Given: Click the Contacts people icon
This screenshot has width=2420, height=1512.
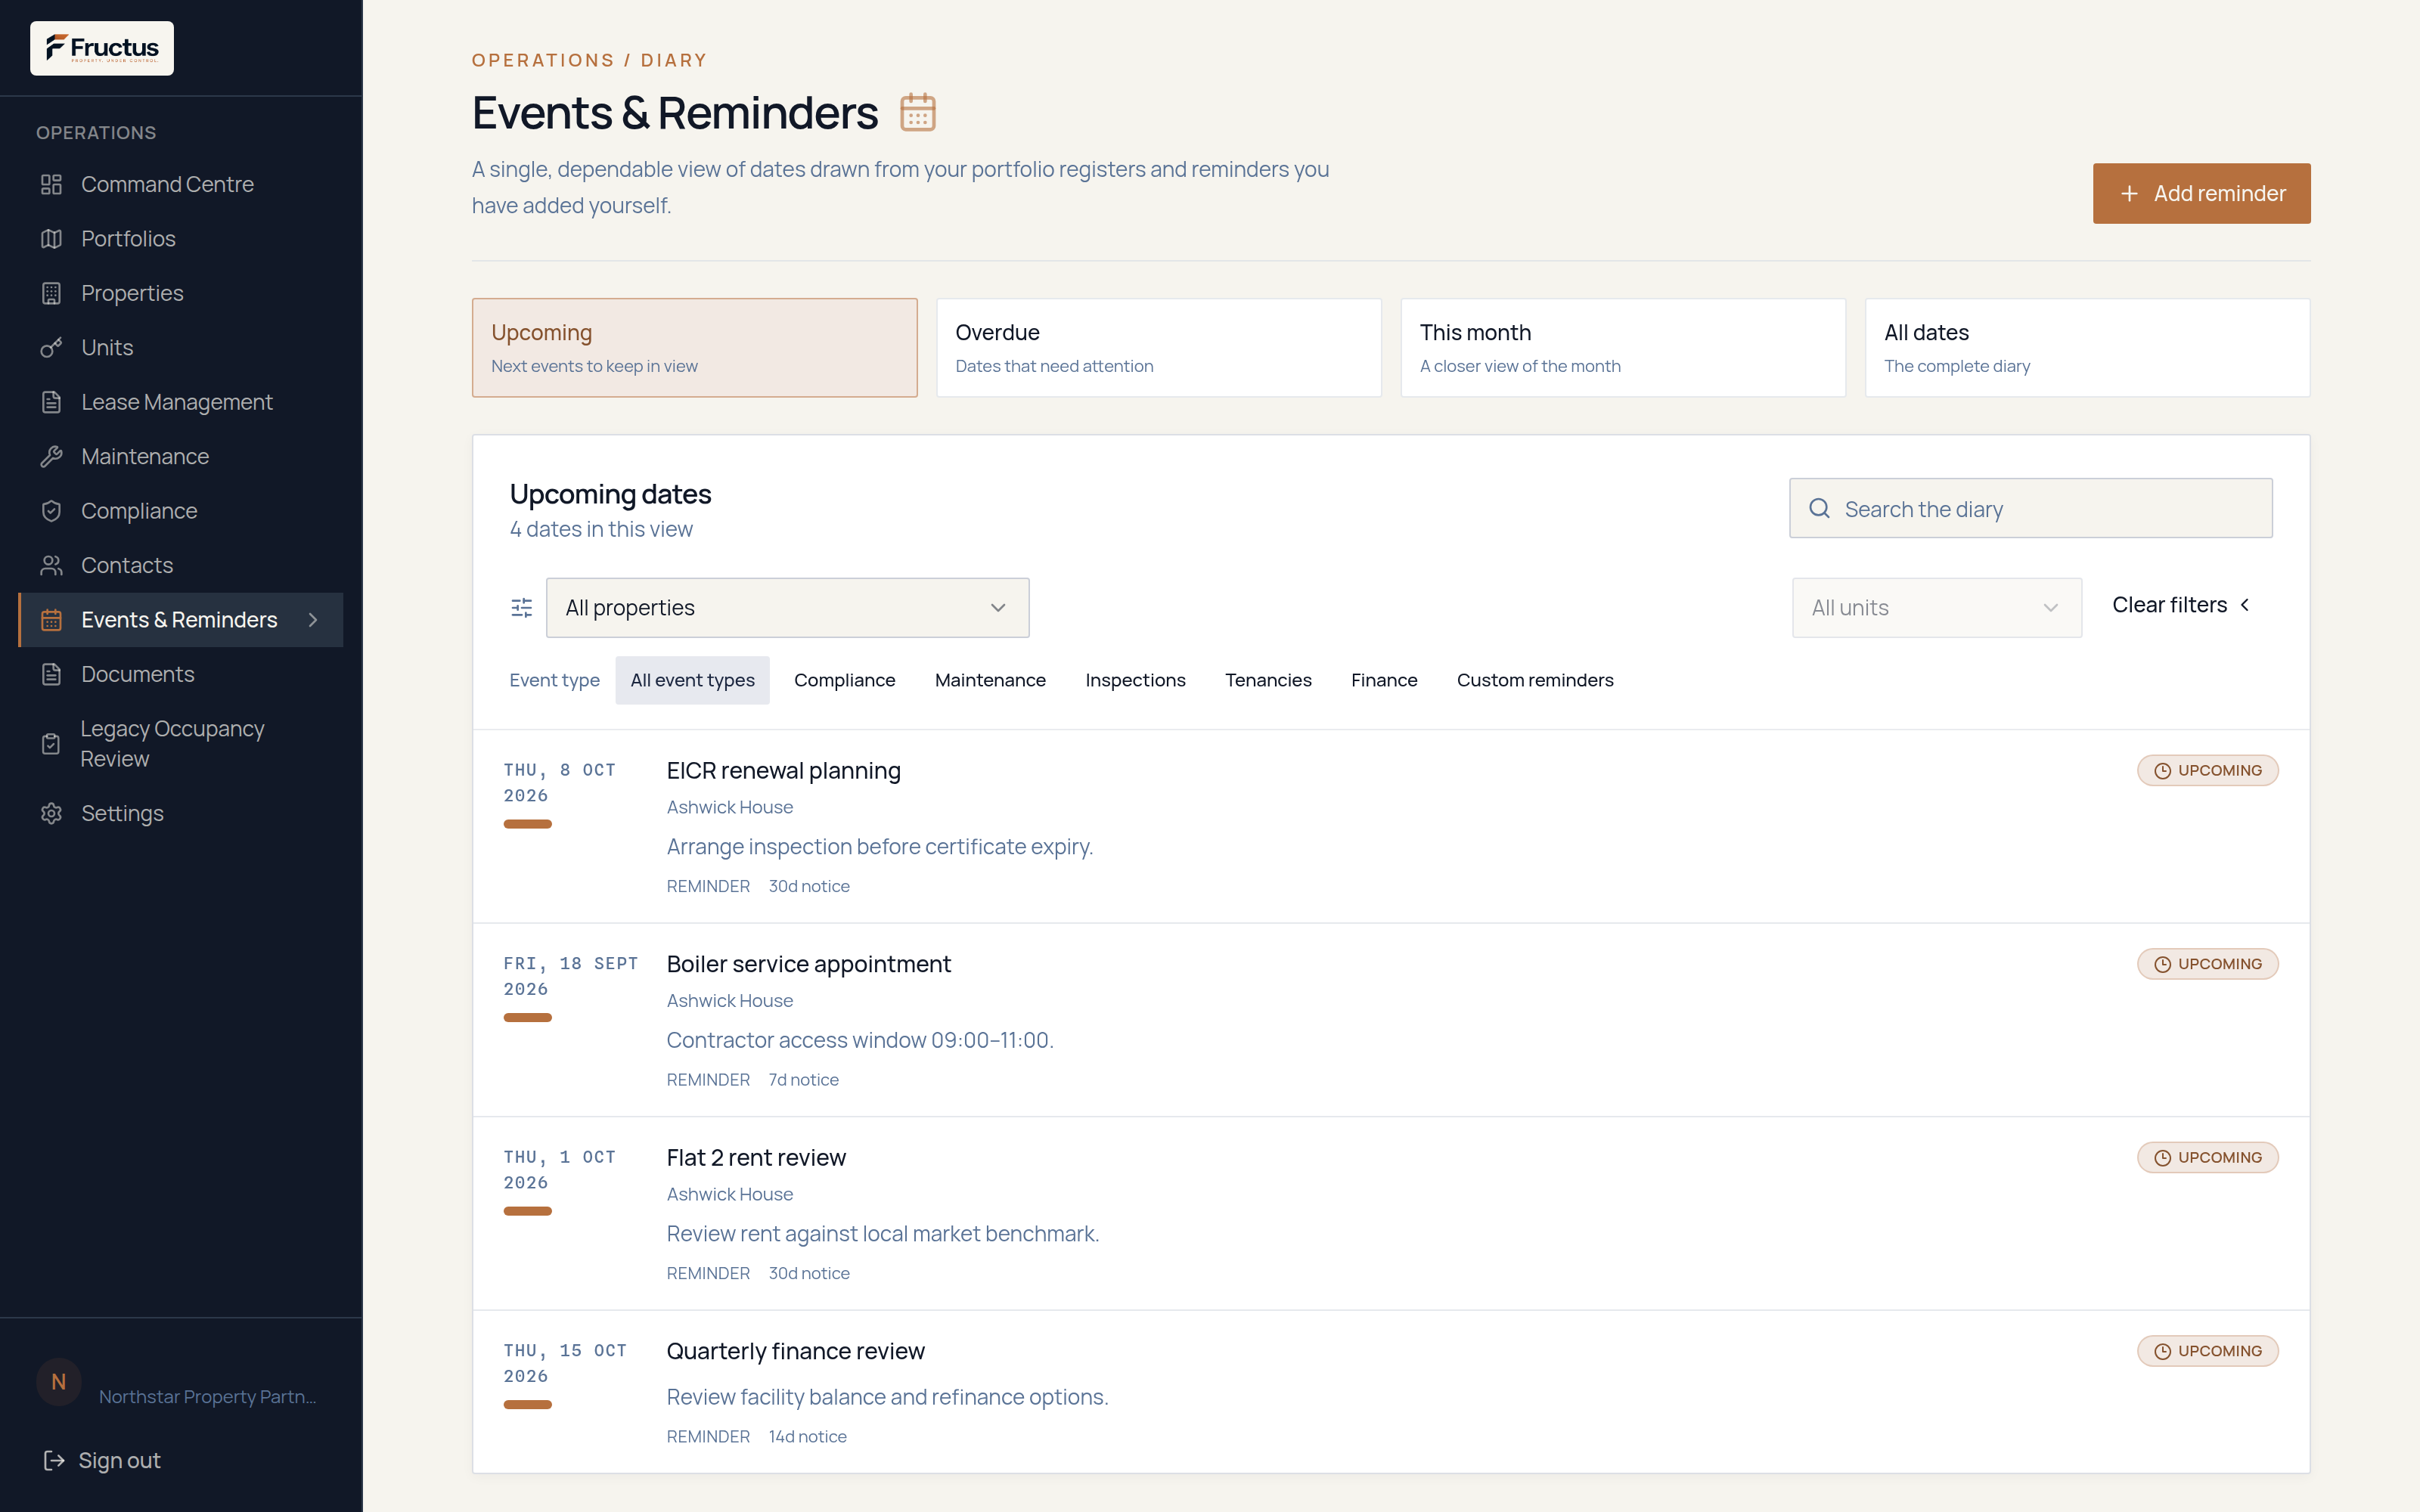Looking at the screenshot, I should (x=51, y=566).
